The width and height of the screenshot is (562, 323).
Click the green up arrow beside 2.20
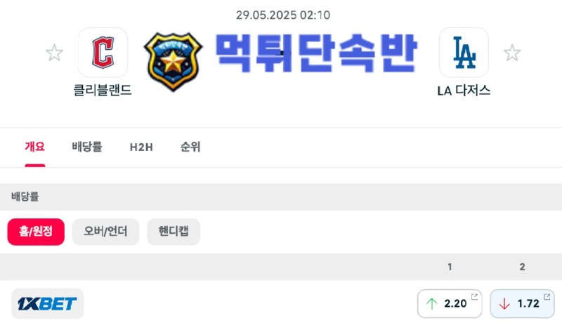point(432,303)
